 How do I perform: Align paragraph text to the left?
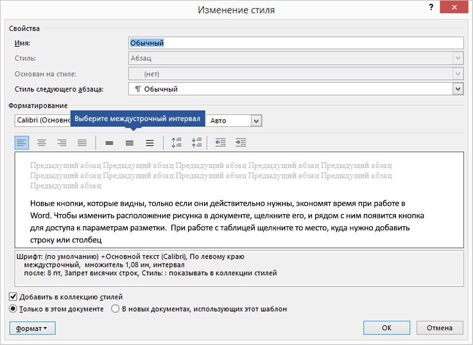point(22,142)
